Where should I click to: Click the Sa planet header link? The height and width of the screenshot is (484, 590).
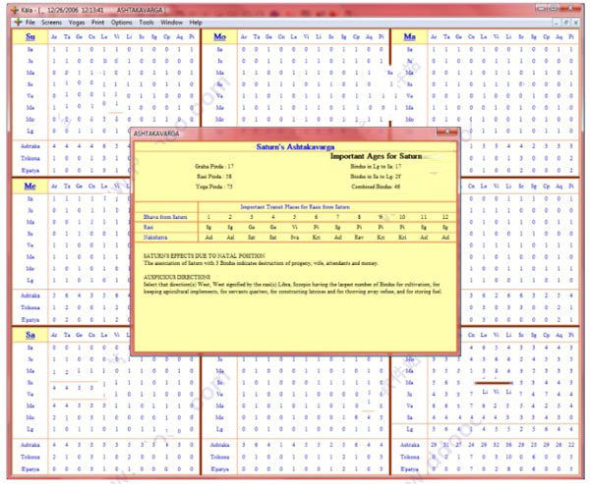(30, 335)
